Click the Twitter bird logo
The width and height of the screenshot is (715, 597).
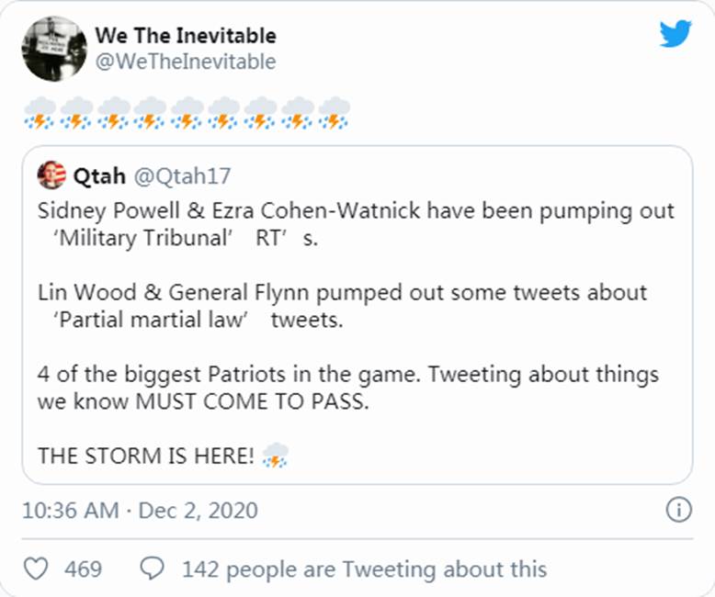tap(675, 34)
